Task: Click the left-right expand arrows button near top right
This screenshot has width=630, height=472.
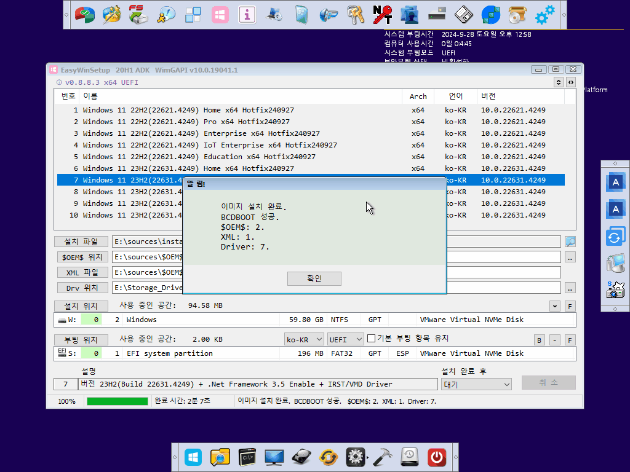Action: [x=571, y=82]
